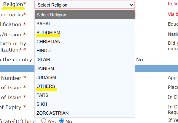Click the 'No' text beside the country question
This screenshot has width=178, height=123.
[x=139, y=60]
